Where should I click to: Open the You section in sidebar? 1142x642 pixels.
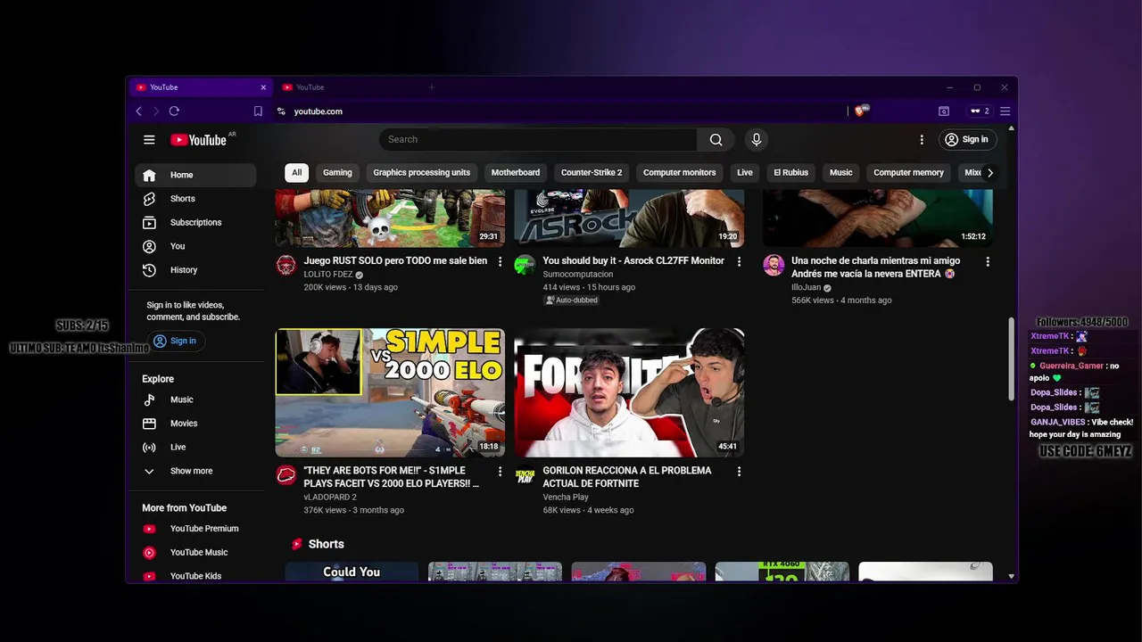coord(195,246)
